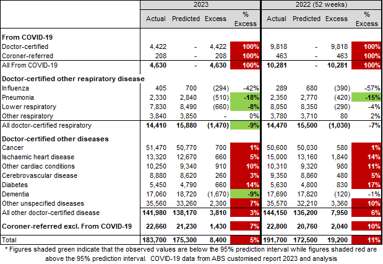Click the red 14% Diabetes 2023 cell
The height and width of the screenshot is (264, 383).
click(x=247, y=184)
